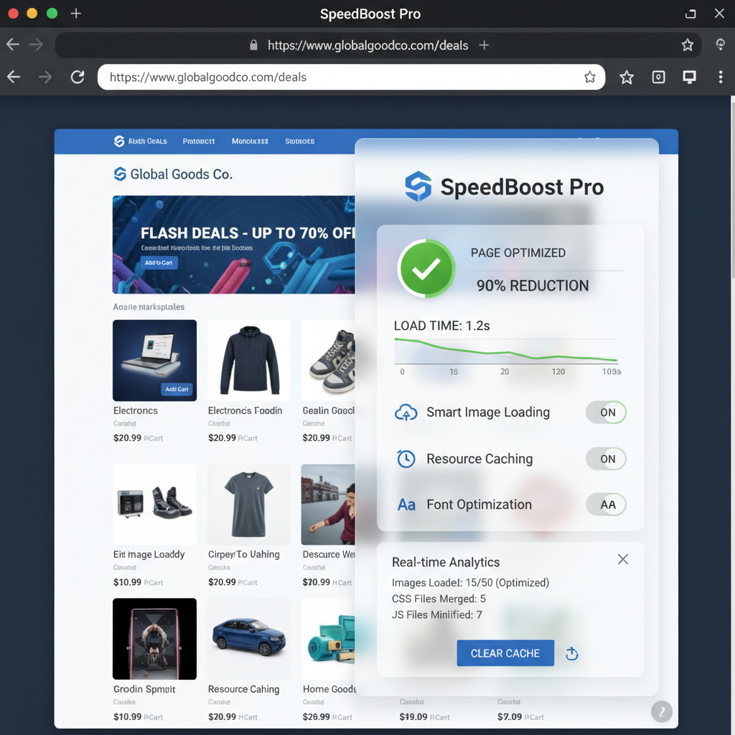Click the SpeedBoost Pro logo icon
This screenshot has width=735, height=735.
418,187
